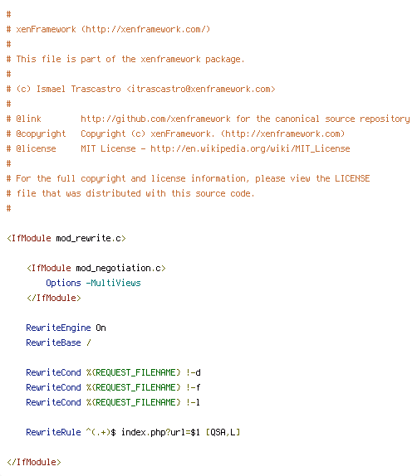
Task: Click the github.com/xenframework link text
Action: (155, 119)
